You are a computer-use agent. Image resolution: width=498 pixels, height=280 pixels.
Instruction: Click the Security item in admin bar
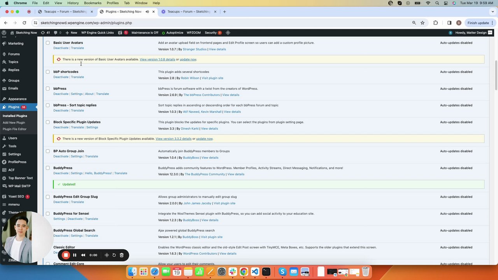(213, 33)
